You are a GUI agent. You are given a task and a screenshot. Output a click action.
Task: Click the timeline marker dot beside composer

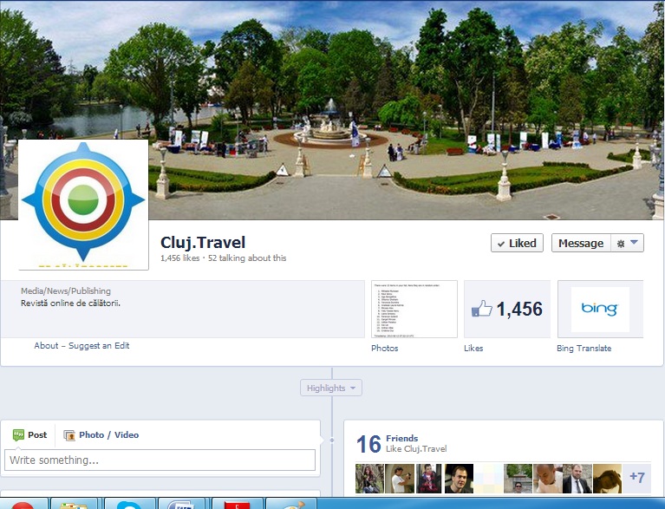(332, 440)
